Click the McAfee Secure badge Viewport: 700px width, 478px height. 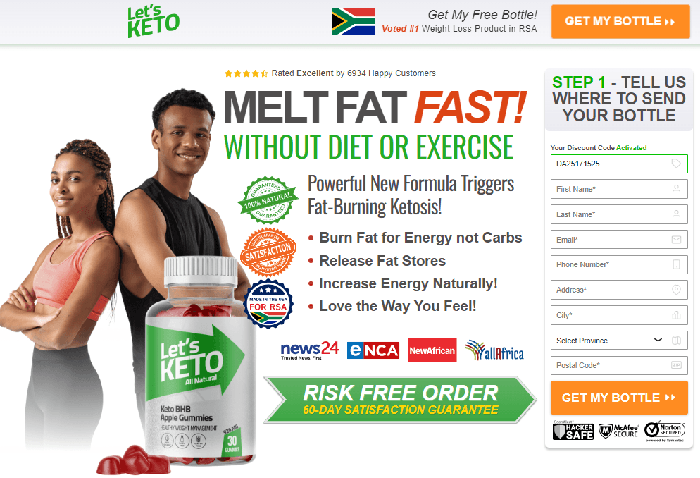618,431
